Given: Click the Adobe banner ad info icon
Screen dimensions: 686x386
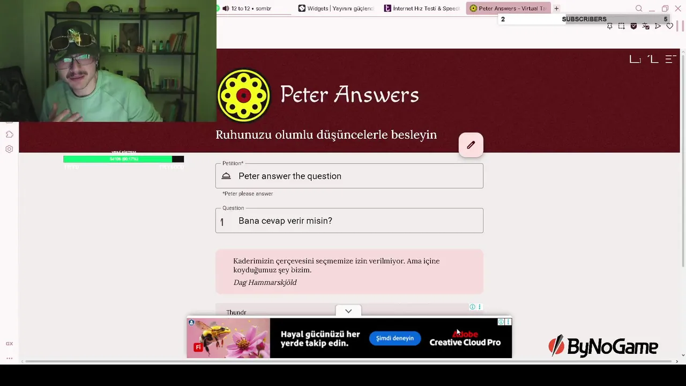Looking at the screenshot, I should point(501,322).
